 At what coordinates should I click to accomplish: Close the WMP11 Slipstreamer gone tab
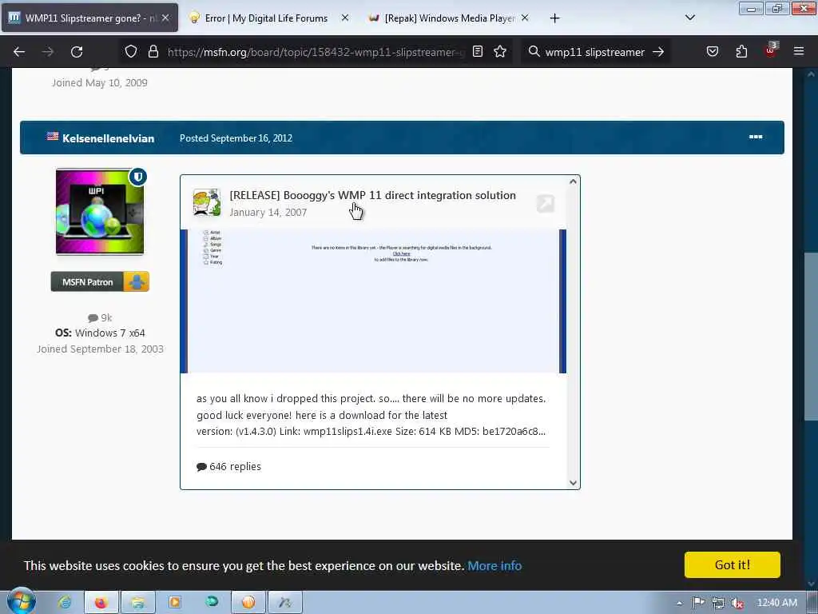165,18
